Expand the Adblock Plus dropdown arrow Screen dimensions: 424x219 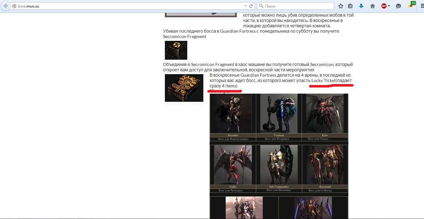click(389, 6)
